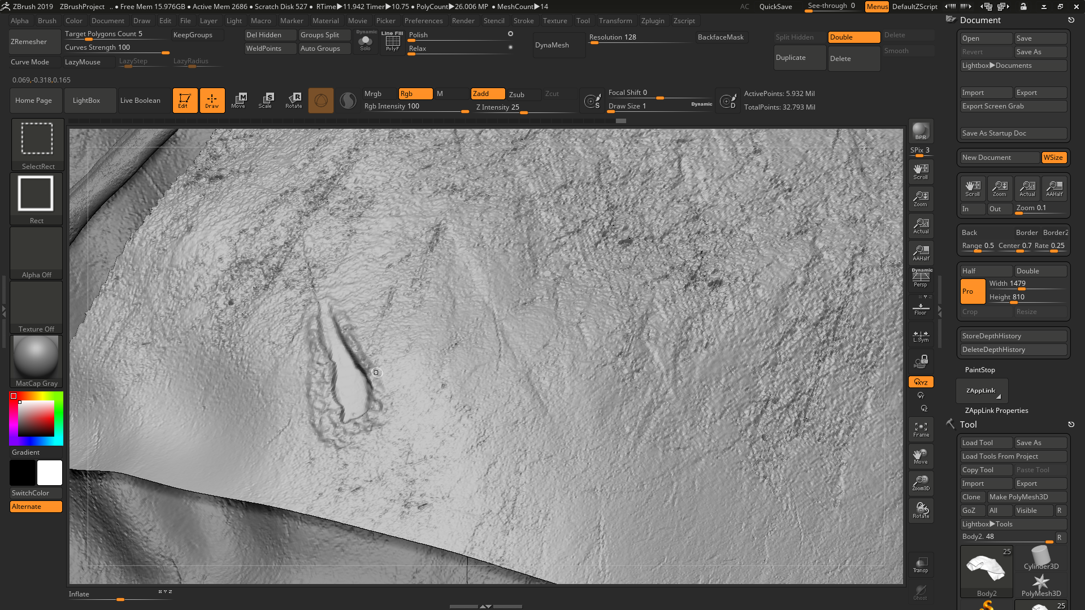Click the DynaMesh button
1085x610 pixels.
click(x=559, y=45)
